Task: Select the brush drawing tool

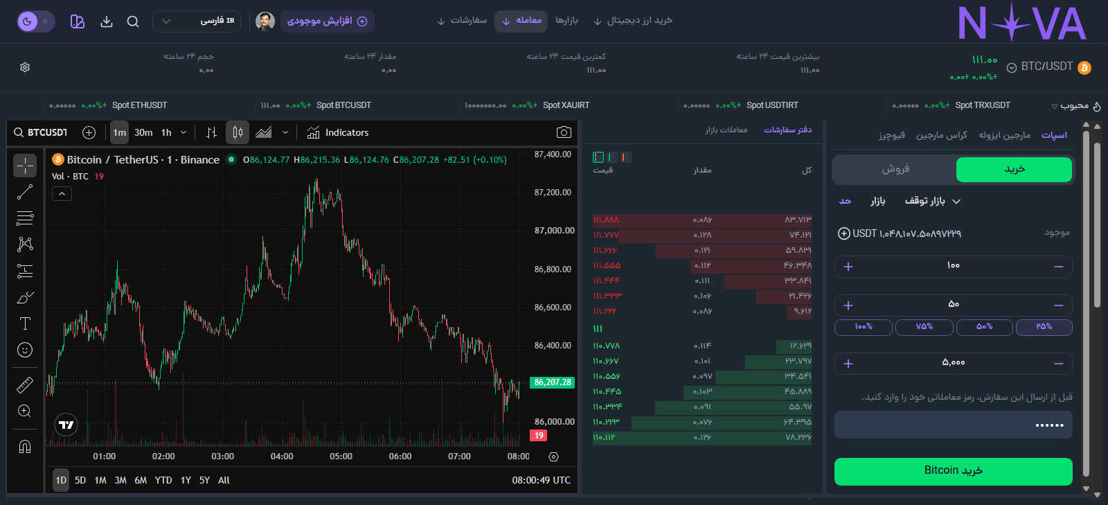Action: point(25,297)
